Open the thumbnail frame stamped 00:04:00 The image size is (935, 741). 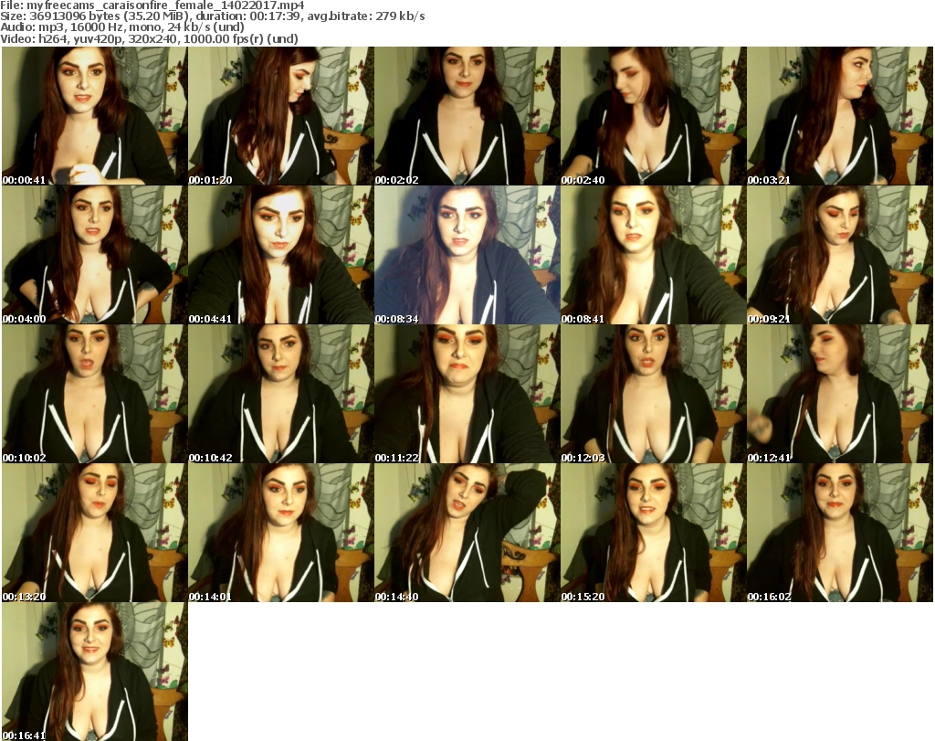(95, 255)
